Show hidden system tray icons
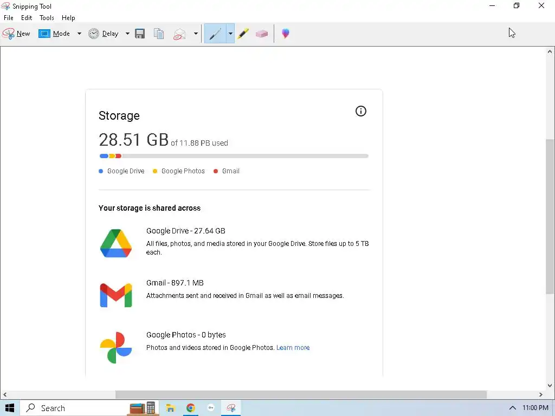This screenshot has height=416, width=555. (x=512, y=408)
